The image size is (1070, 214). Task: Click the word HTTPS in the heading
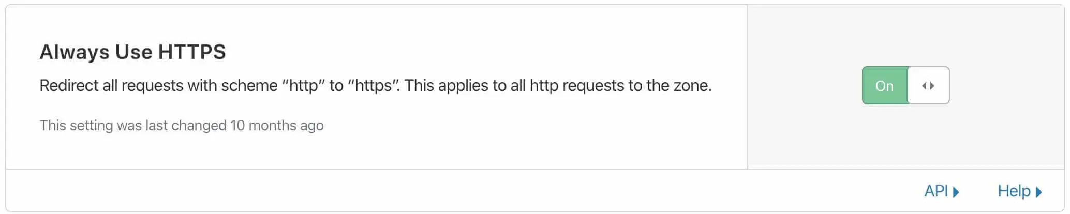pos(192,52)
